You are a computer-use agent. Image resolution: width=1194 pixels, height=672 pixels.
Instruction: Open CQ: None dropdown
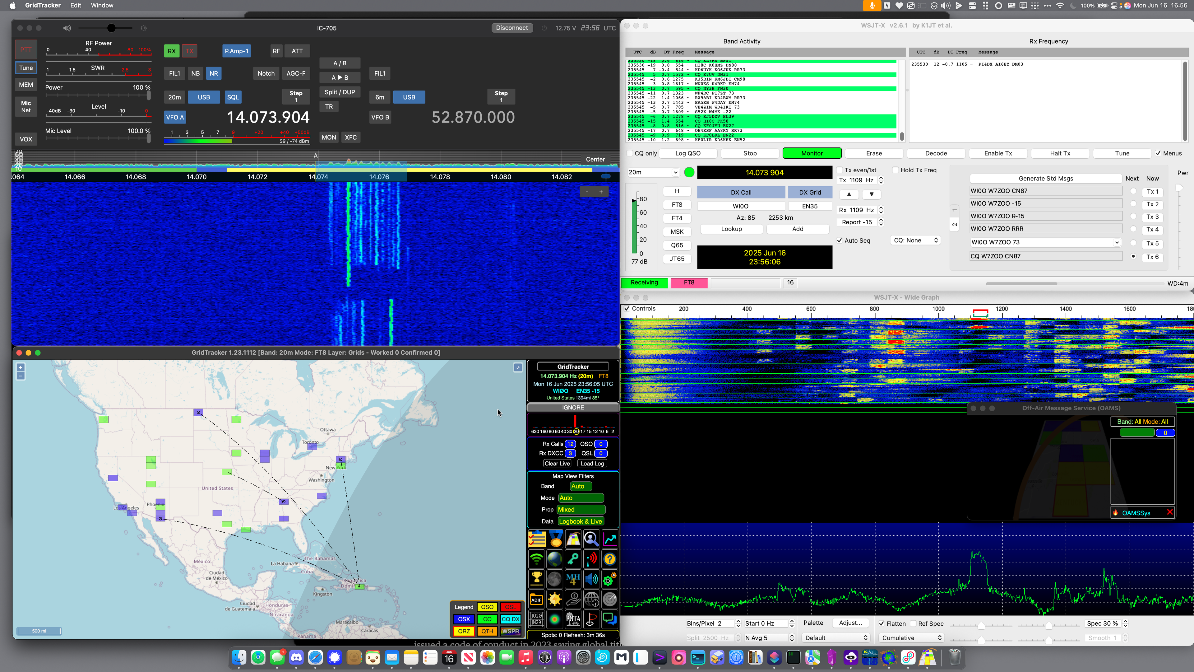pos(915,240)
